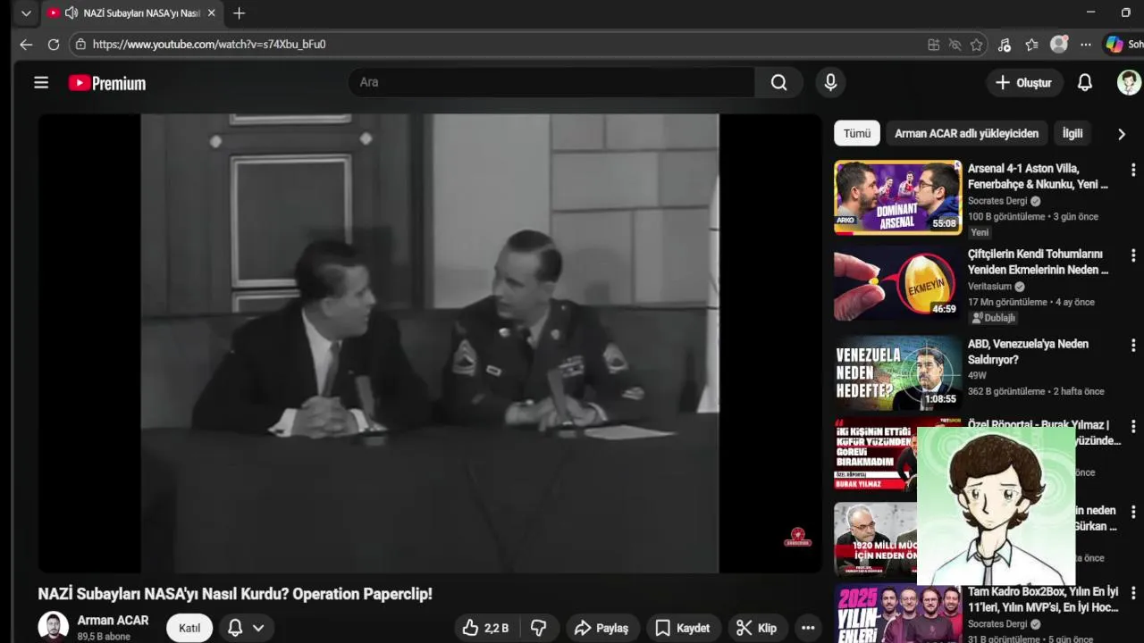Click the subscribe watermark in the video
This screenshot has height=643, width=1144.
(797, 538)
